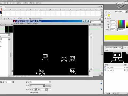
Task: Click the alpha percentage field
Action: 113,30
